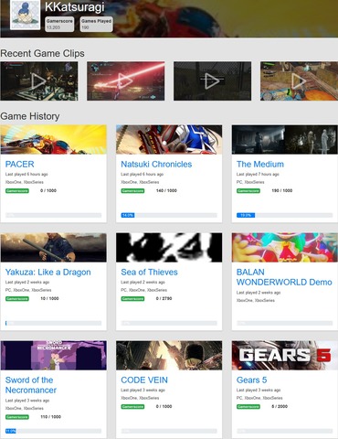This screenshot has width=338, height=439.
Task: Play the second game clip with red laser
Action: tap(126, 81)
